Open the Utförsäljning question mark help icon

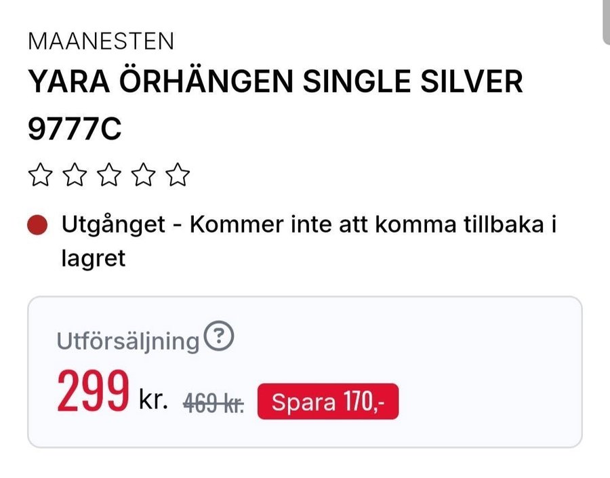click(x=219, y=336)
